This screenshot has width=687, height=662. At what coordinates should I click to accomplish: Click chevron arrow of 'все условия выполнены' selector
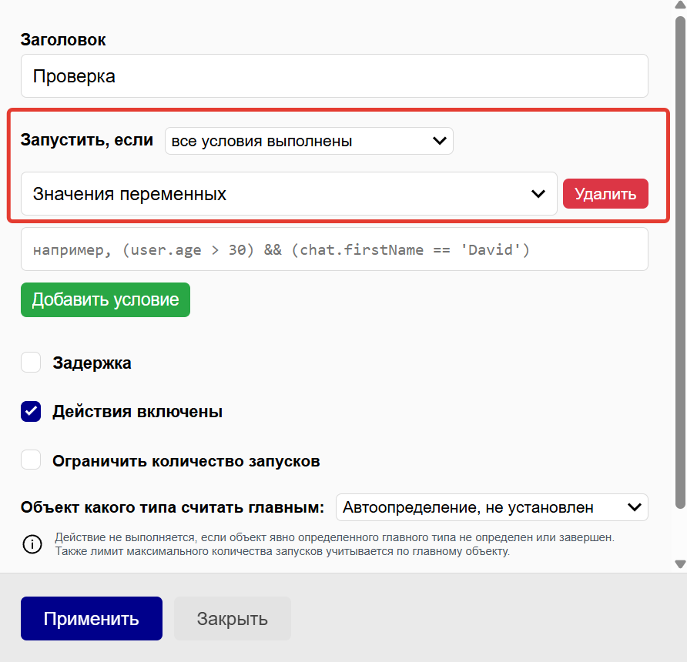(x=439, y=141)
